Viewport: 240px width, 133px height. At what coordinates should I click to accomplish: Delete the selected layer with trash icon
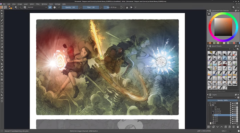click(x=238, y=127)
